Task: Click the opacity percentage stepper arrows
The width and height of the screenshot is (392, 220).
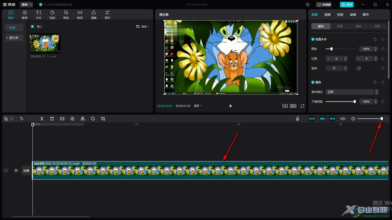Action: [376, 102]
